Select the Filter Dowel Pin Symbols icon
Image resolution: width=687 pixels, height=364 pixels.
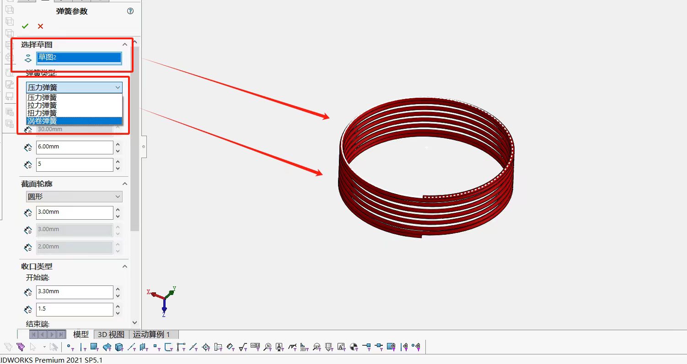coord(354,347)
